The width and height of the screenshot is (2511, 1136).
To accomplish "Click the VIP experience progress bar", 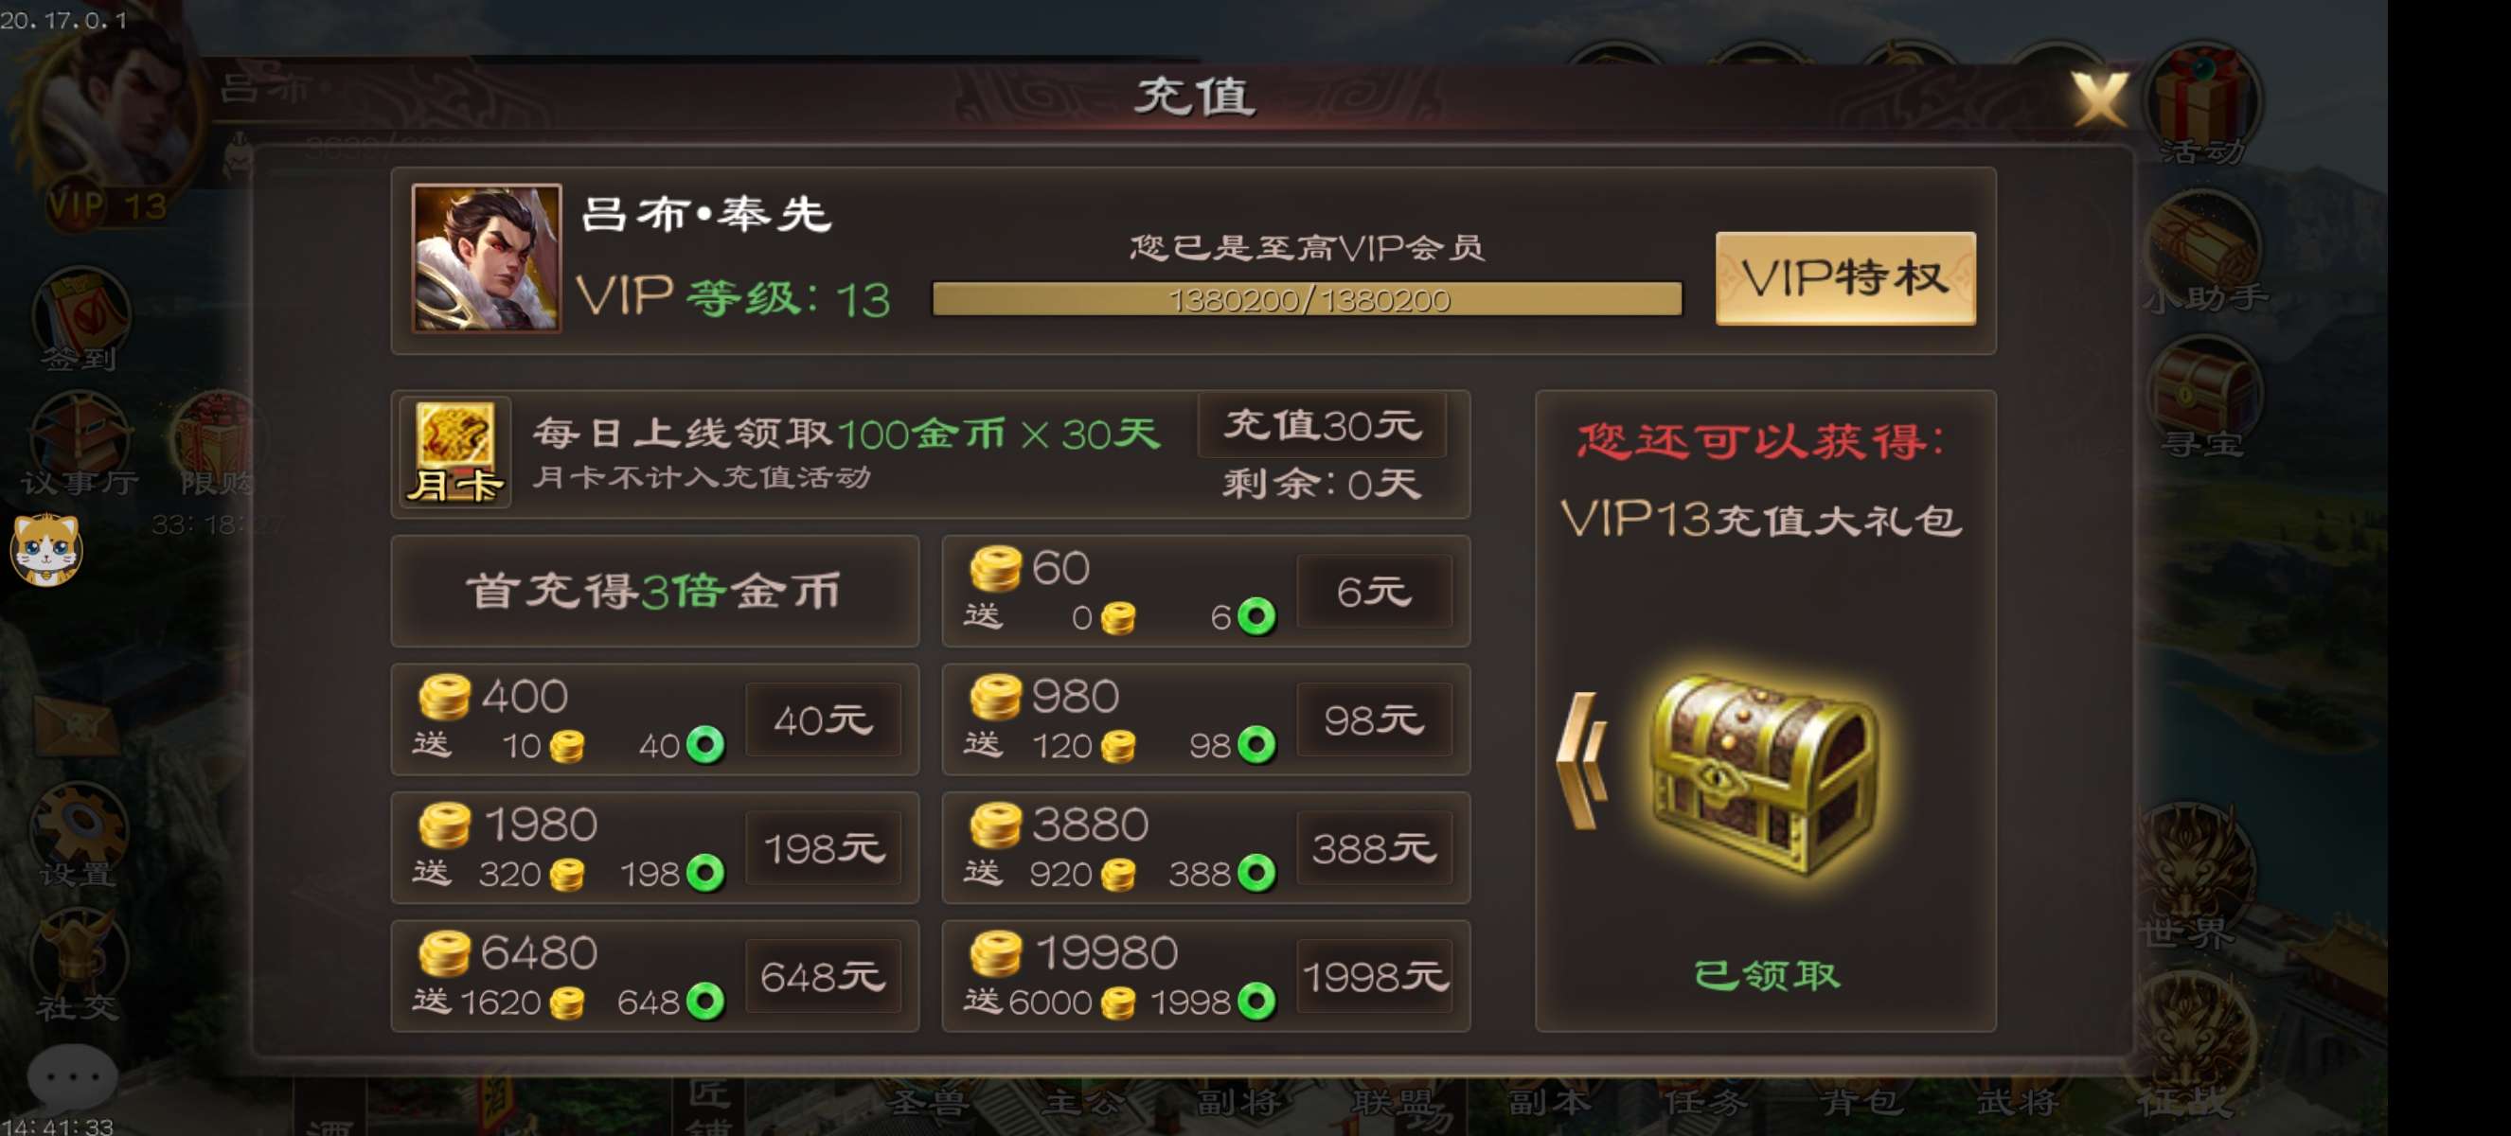I will pos(1308,299).
